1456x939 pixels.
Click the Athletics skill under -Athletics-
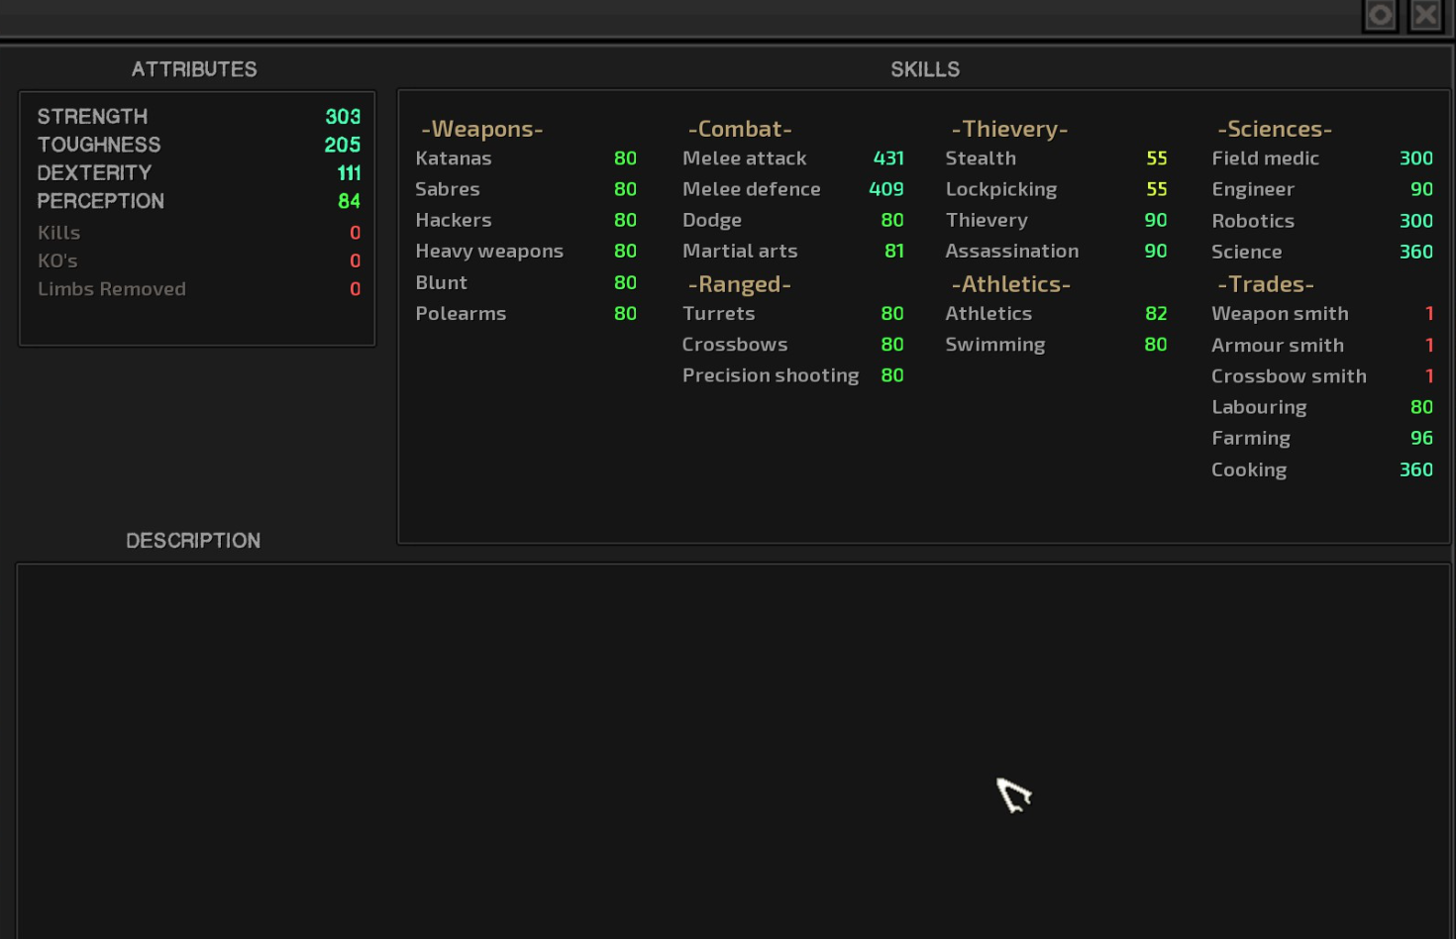click(1056, 313)
